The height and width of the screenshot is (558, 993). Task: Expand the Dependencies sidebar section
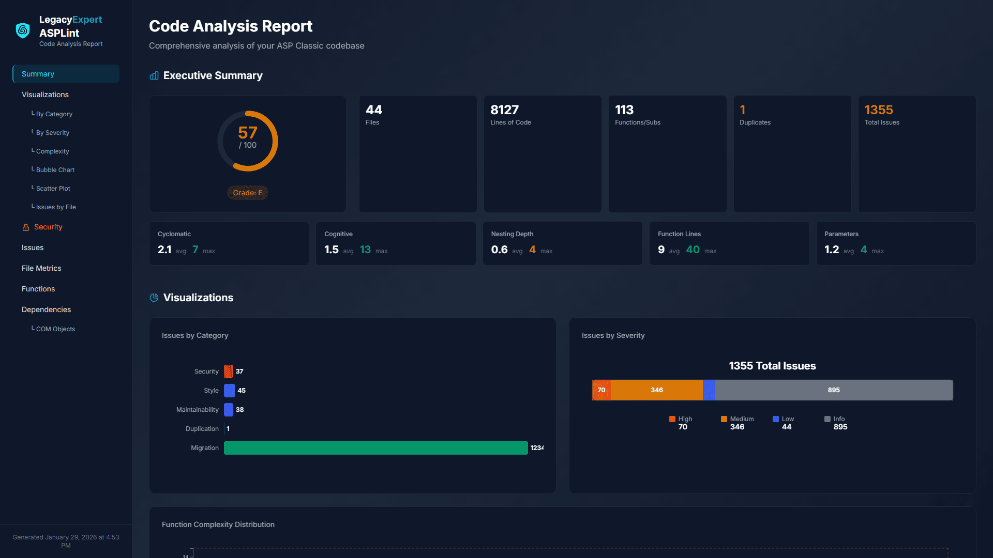click(x=46, y=309)
